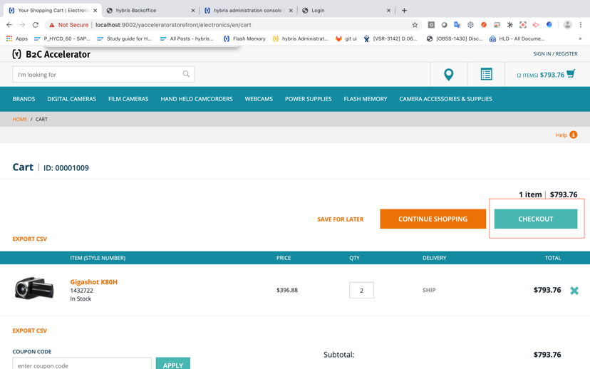The width and height of the screenshot is (590, 369).
Task: Expand hidden bookmarks with the chevron
Action: [x=580, y=38]
